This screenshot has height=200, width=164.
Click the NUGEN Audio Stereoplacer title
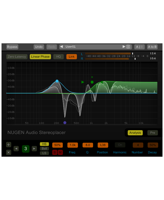click(x=37, y=132)
